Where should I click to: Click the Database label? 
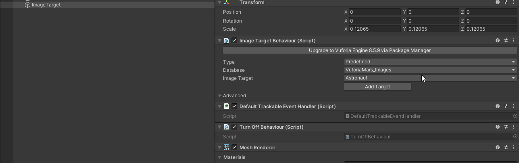(234, 70)
